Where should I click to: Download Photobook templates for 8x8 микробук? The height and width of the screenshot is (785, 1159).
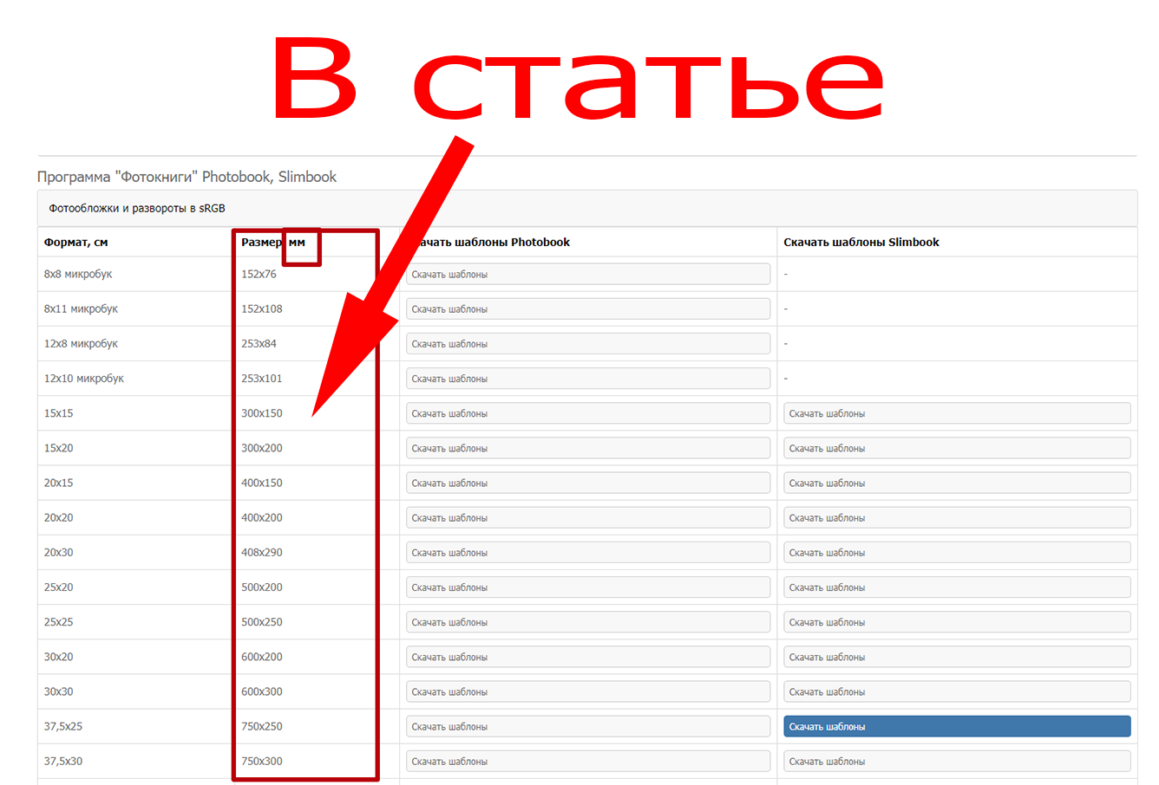pos(587,274)
